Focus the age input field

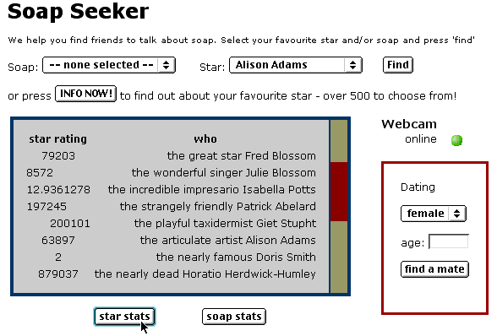pyautogui.click(x=449, y=242)
